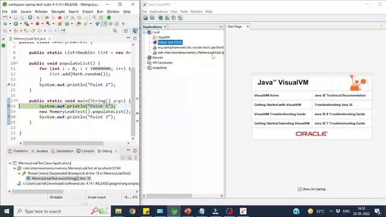This screenshot has height=217, width=386.
Task: Open Sticky Notes from the taskbar
Action: [x=146, y=211]
